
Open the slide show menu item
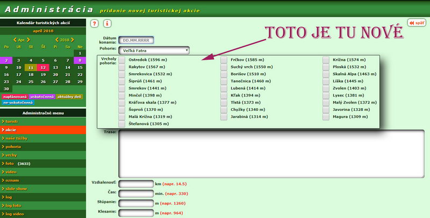pyautogui.click(x=43, y=189)
